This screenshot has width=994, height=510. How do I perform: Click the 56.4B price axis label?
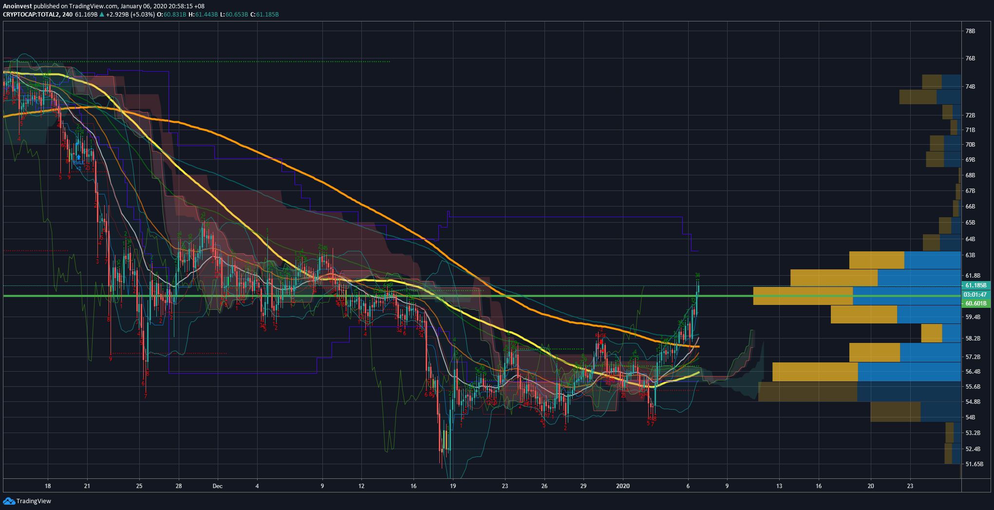tap(973, 372)
